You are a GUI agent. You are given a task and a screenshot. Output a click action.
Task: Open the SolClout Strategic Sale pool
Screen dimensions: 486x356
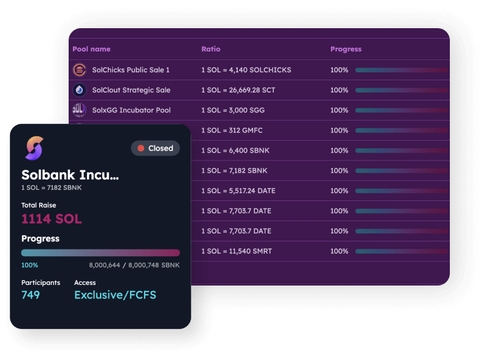[x=131, y=90]
